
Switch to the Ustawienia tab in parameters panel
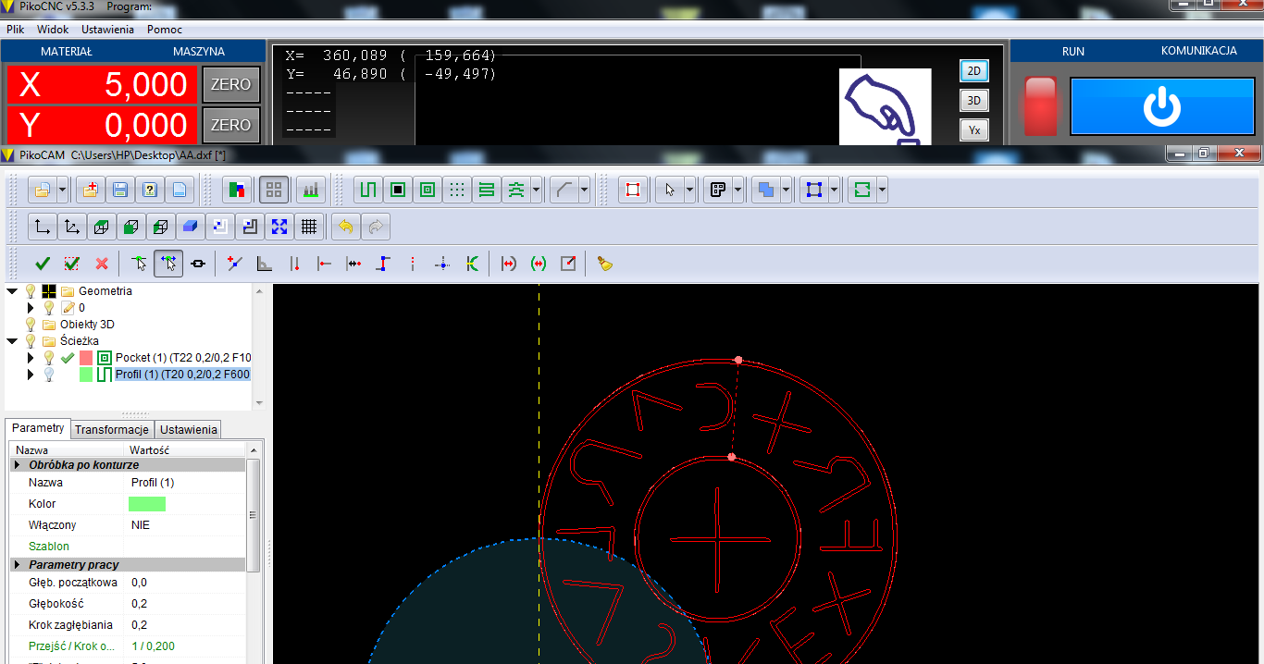pos(188,429)
